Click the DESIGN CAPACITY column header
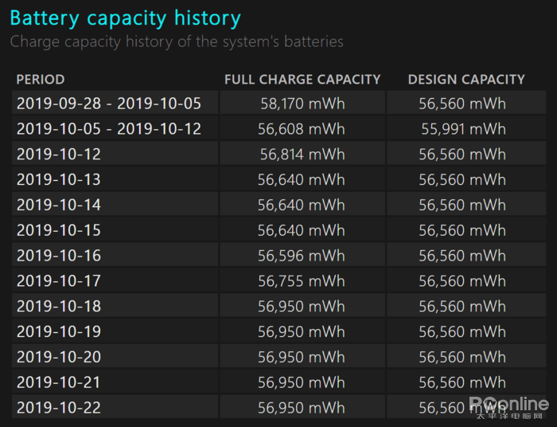The width and height of the screenshot is (557, 427). [466, 80]
